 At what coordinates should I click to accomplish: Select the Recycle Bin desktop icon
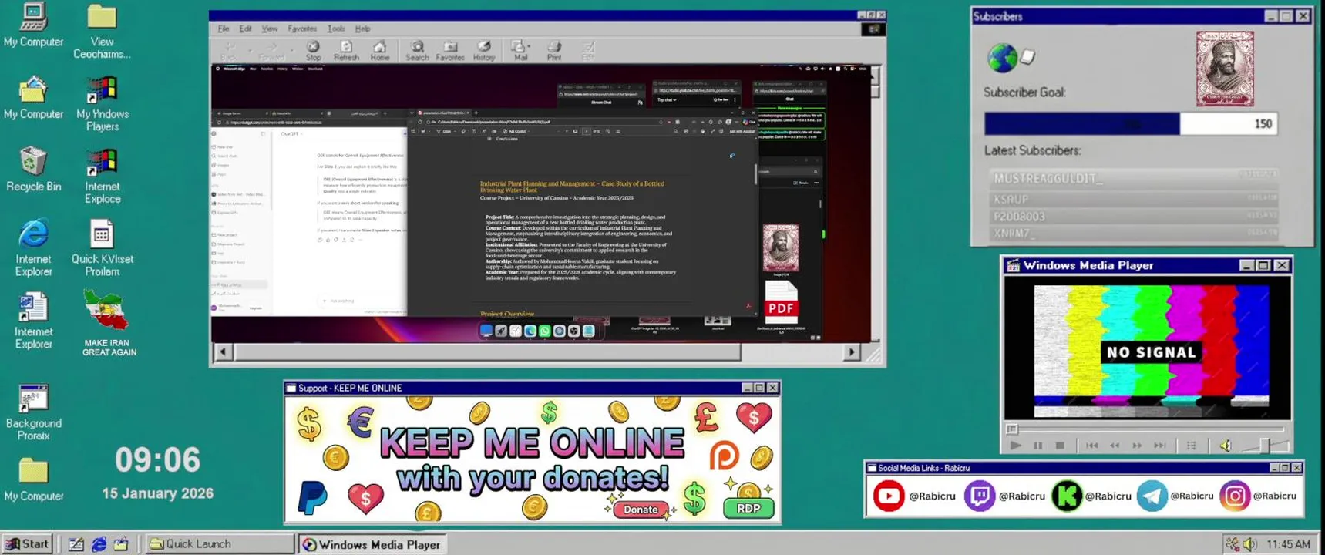(x=33, y=169)
